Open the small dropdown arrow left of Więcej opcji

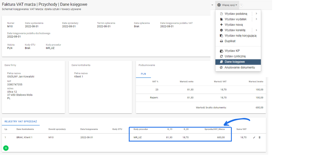[x=212, y=5]
